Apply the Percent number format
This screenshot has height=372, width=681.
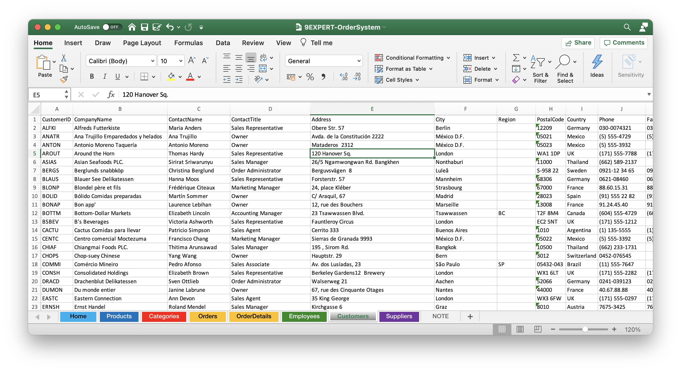(x=310, y=77)
